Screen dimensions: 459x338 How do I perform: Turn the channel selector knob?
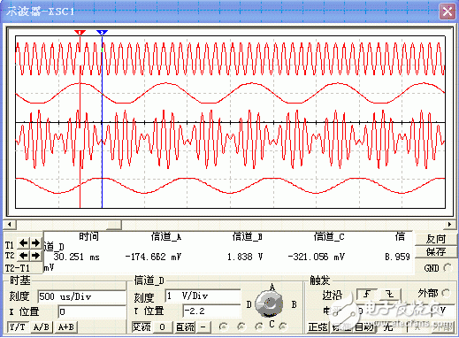[x=269, y=303]
